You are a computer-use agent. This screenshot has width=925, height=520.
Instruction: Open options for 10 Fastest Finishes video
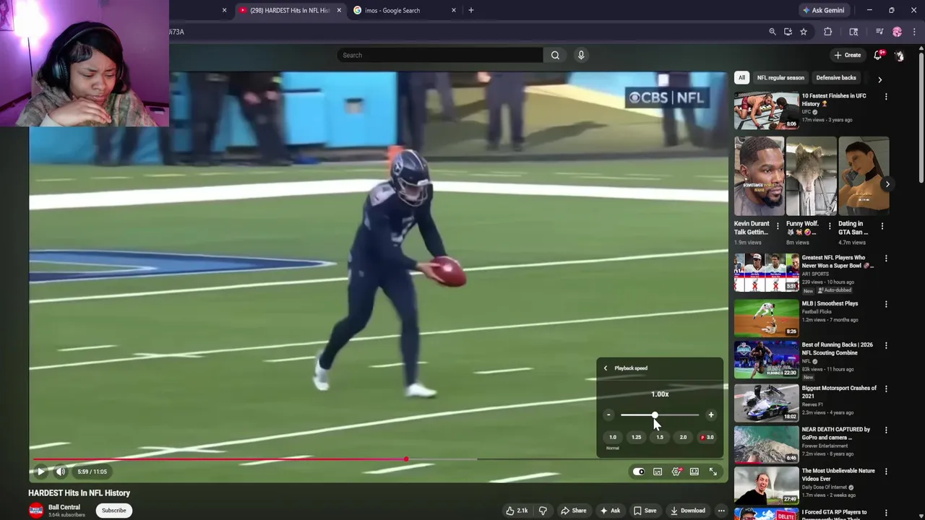[886, 96]
